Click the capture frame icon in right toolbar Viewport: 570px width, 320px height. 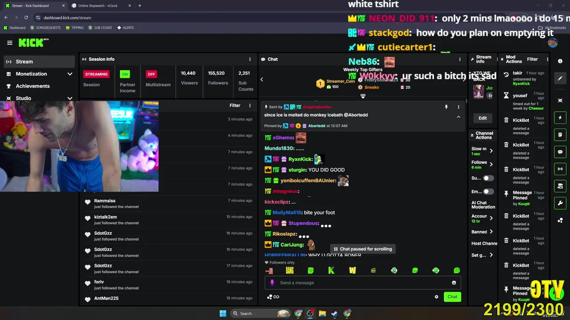(560, 100)
